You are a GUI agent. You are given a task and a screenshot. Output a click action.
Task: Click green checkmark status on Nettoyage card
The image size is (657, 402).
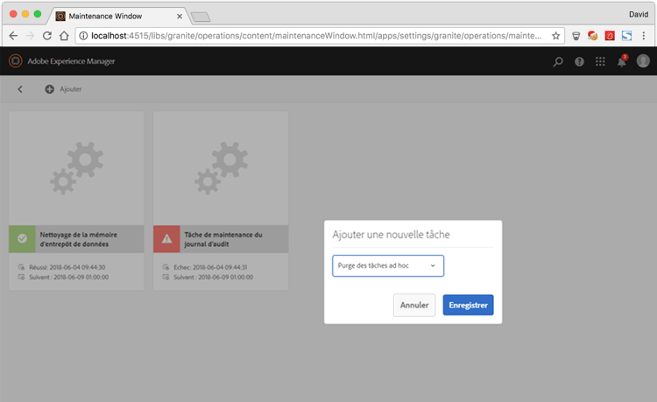[x=22, y=239]
